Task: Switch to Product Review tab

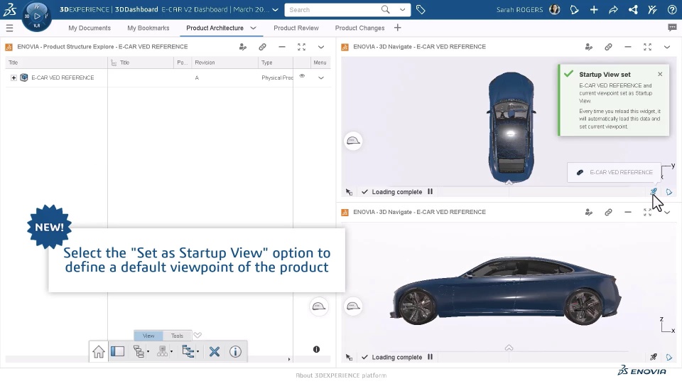Action: tap(296, 28)
